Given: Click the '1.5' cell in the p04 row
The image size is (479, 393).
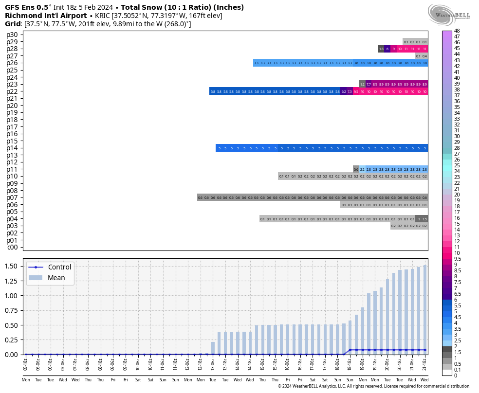Looking at the screenshot, I should 424,219.
